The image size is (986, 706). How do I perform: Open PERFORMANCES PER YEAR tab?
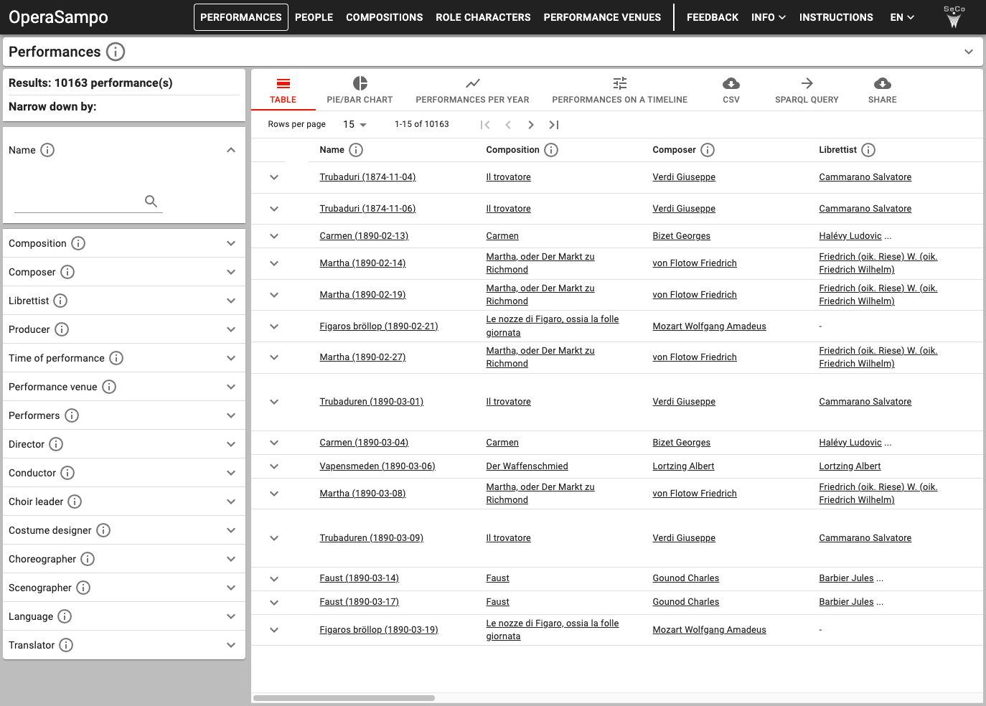[x=472, y=90]
